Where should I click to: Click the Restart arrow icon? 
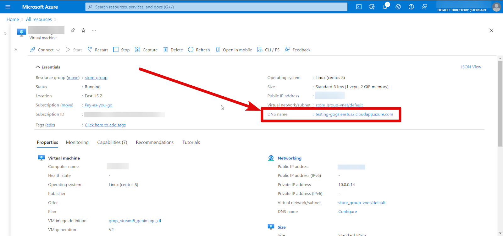90,50
